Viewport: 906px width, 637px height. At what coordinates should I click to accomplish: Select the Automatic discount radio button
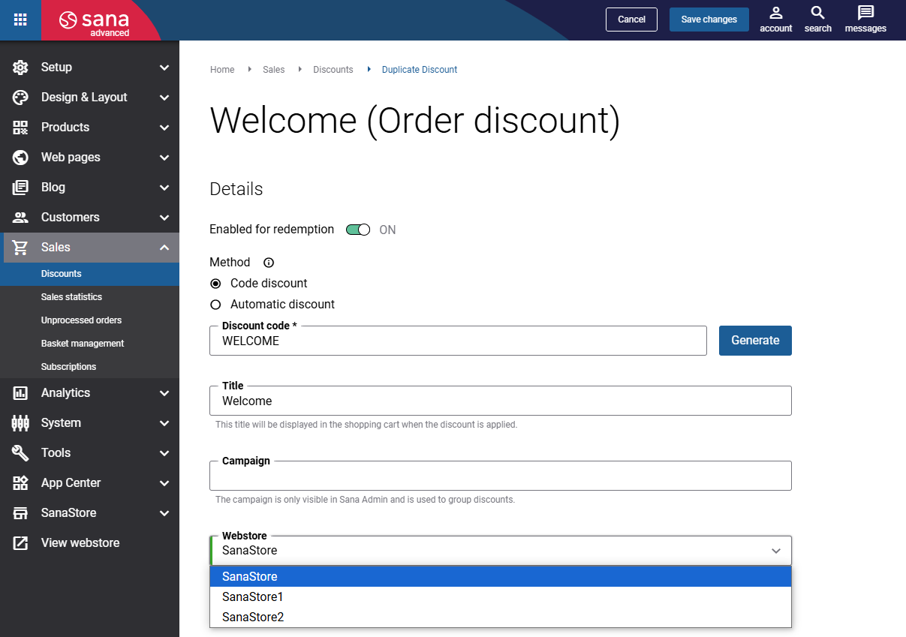pyautogui.click(x=215, y=305)
